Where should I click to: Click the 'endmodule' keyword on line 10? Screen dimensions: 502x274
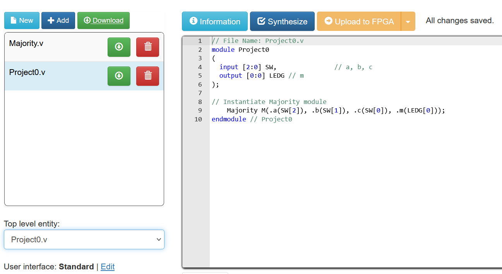coord(229,119)
